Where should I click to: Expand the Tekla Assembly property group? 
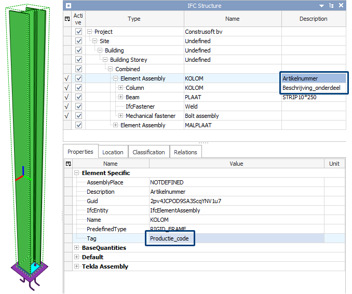point(77,266)
